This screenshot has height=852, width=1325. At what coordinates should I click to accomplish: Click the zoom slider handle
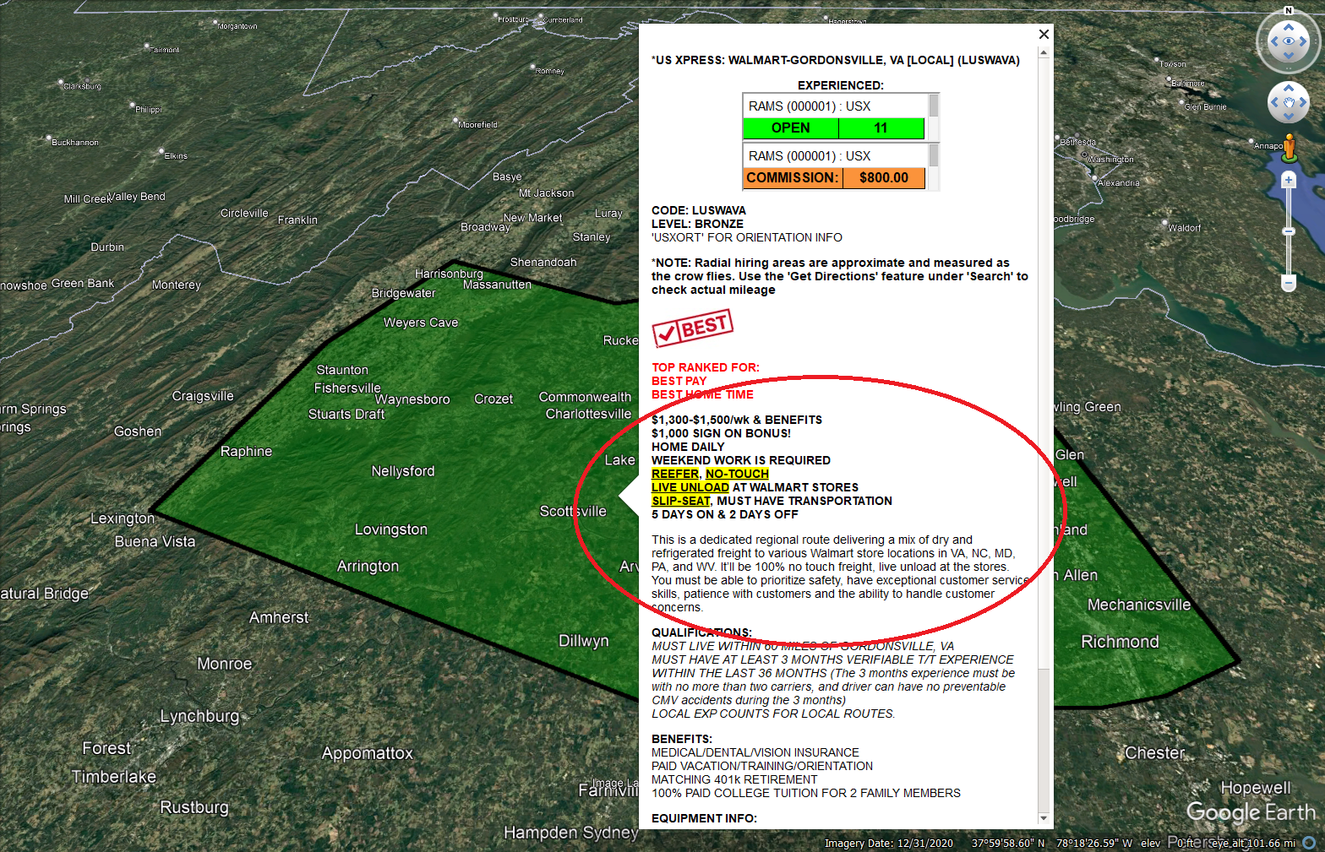1289,231
